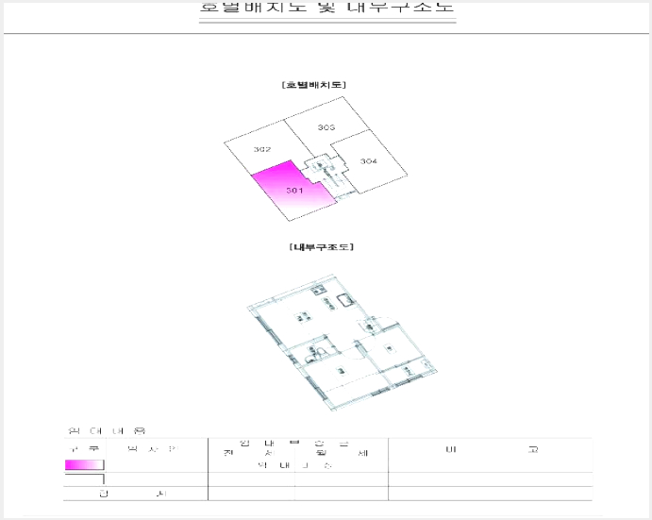Image resolution: width=652 pixels, height=520 pixels.
Task: Click the 304 unit label
Action: point(368,161)
